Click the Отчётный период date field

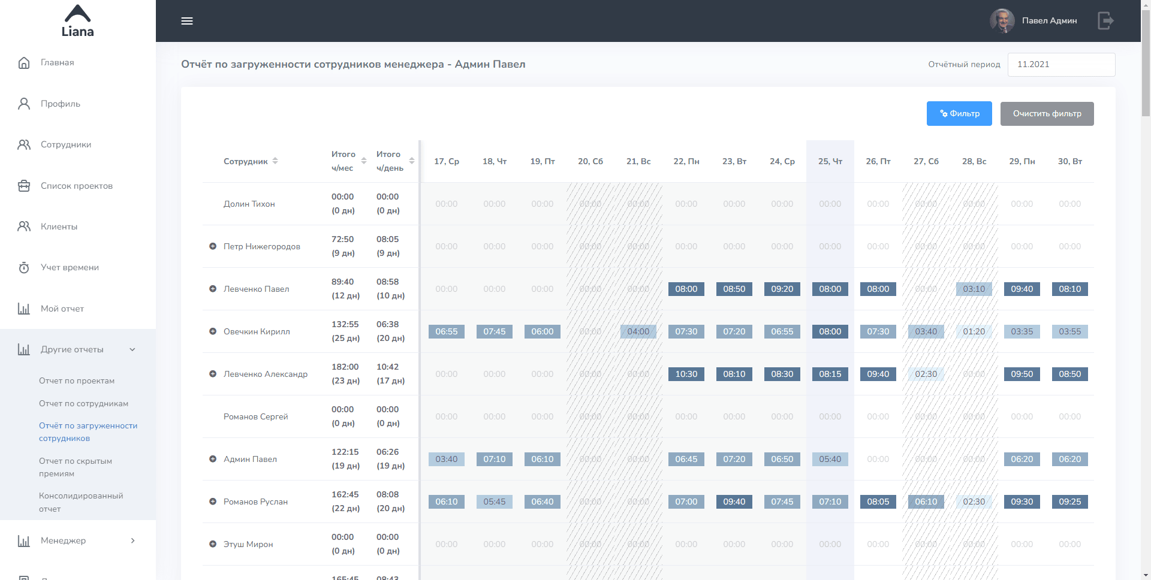[1060, 65]
